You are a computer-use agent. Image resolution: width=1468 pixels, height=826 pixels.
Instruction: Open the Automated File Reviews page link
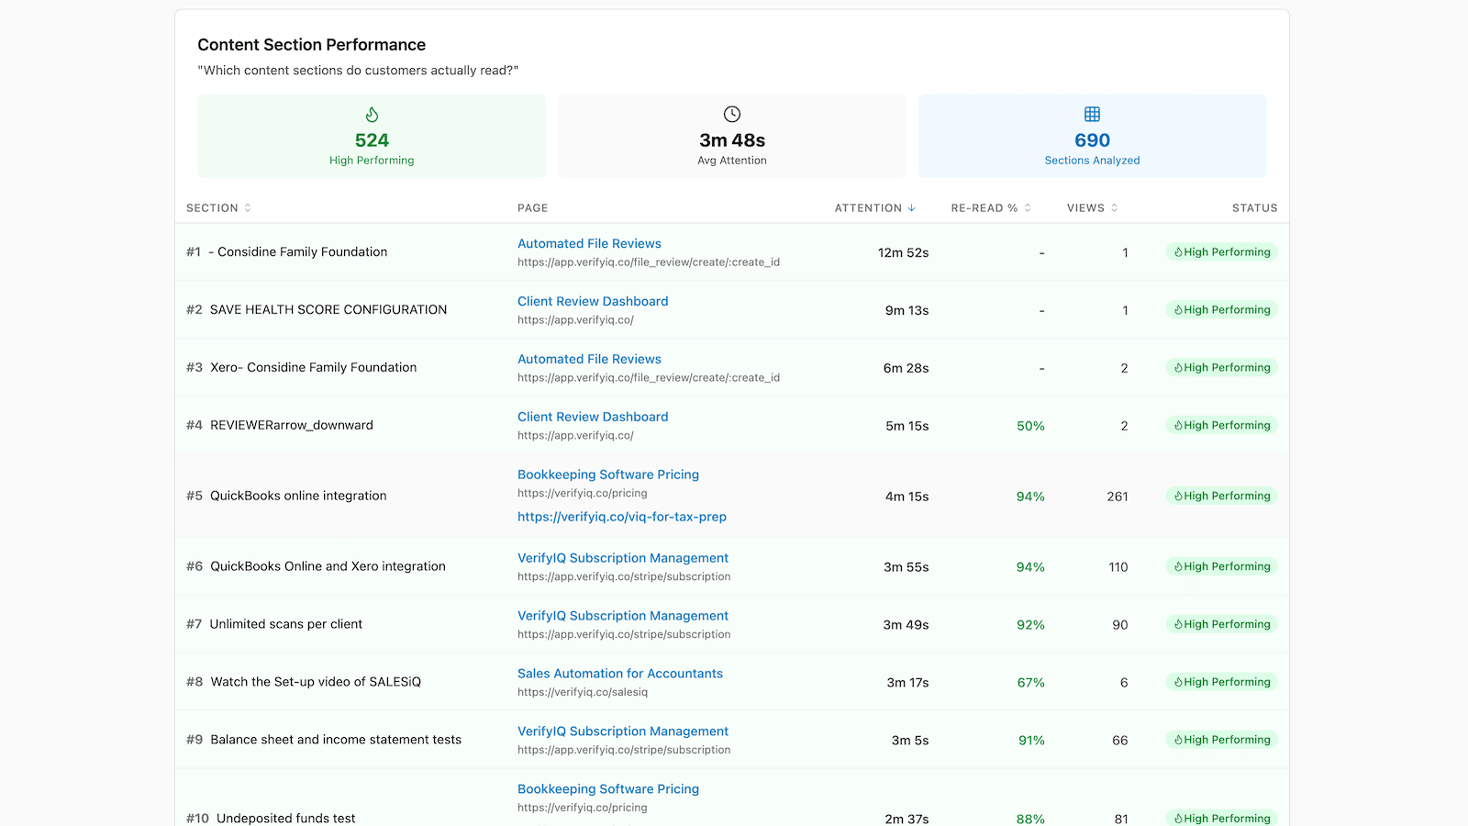589,243
